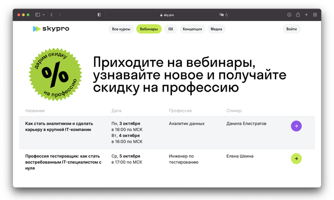This screenshot has width=334, height=200.
Task: Click the privacy shield icon
Action: click(99, 15)
